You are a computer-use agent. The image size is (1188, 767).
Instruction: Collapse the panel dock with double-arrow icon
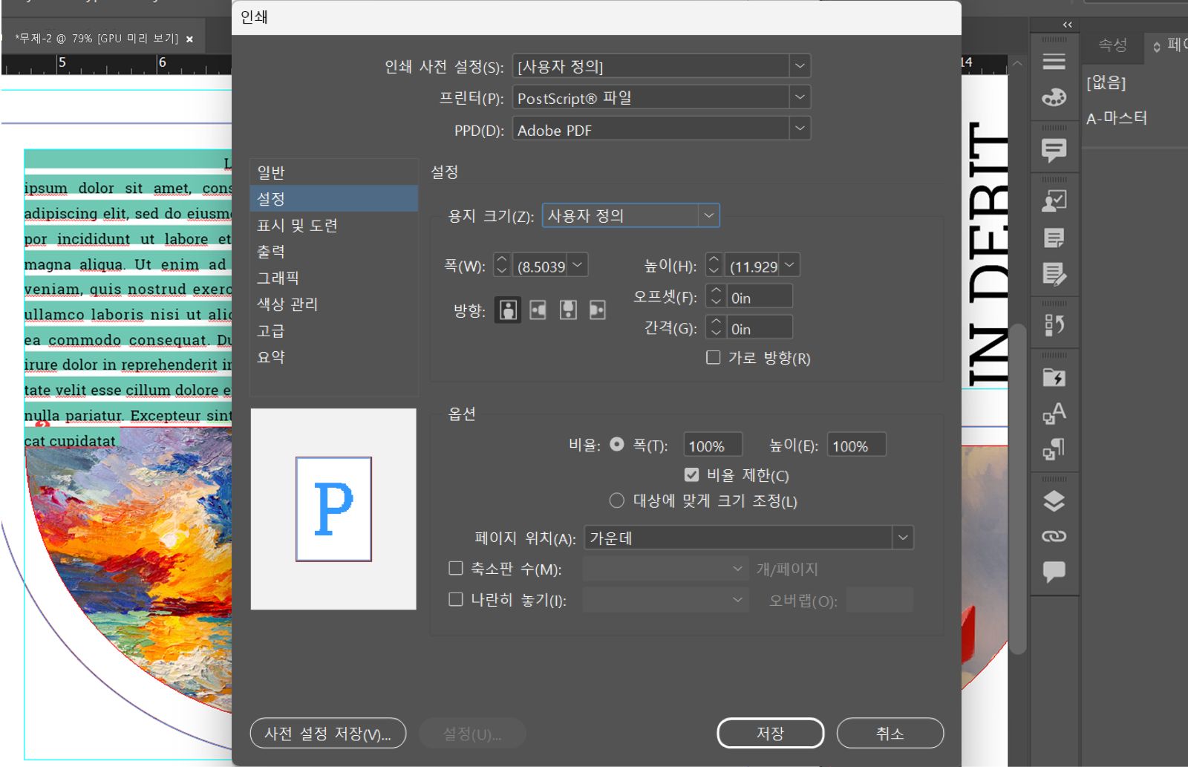(x=1067, y=25)
